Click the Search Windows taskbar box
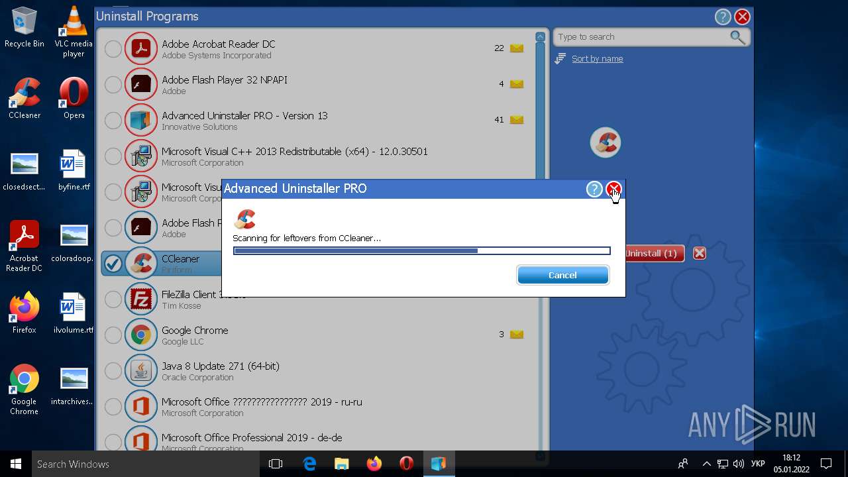 (146, 464)
